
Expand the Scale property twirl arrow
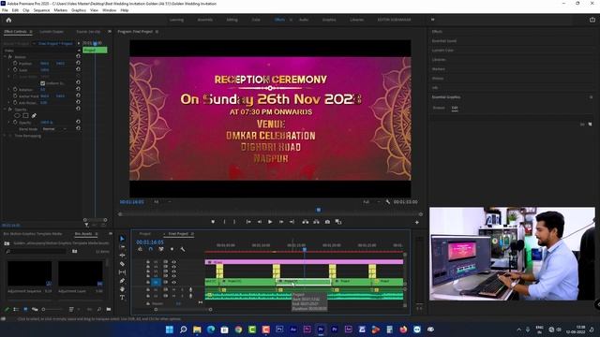click(9, 70)
